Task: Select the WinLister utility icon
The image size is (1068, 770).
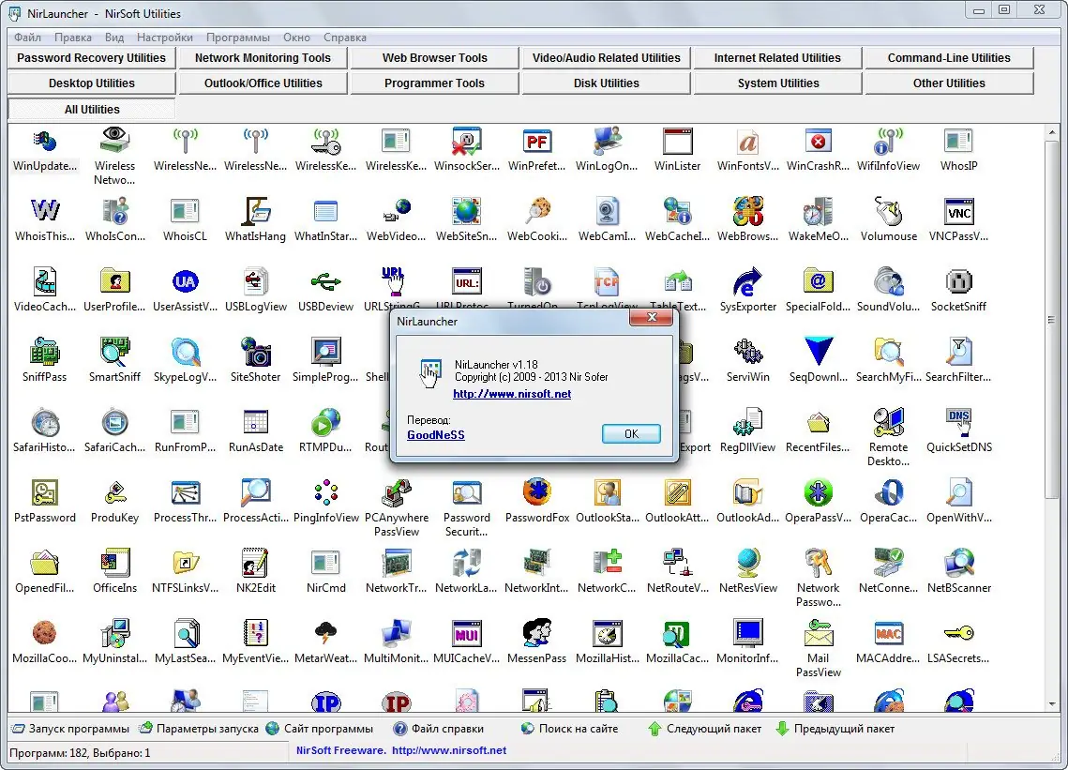Action: 677,141
